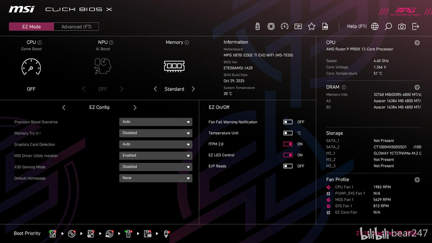
Task: Click the CPU Fan 1 fan icon
Action: [x=328, y=187]
